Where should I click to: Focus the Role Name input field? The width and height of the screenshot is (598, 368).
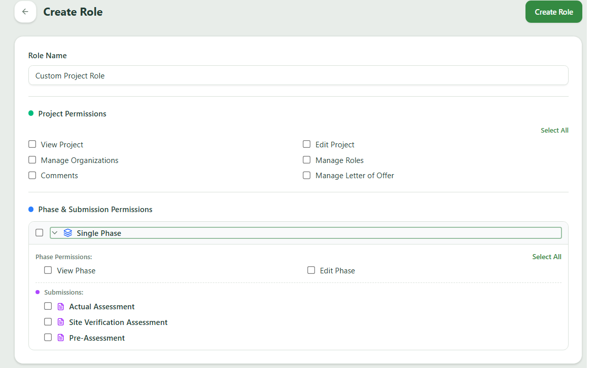click(x=298, y=75)
